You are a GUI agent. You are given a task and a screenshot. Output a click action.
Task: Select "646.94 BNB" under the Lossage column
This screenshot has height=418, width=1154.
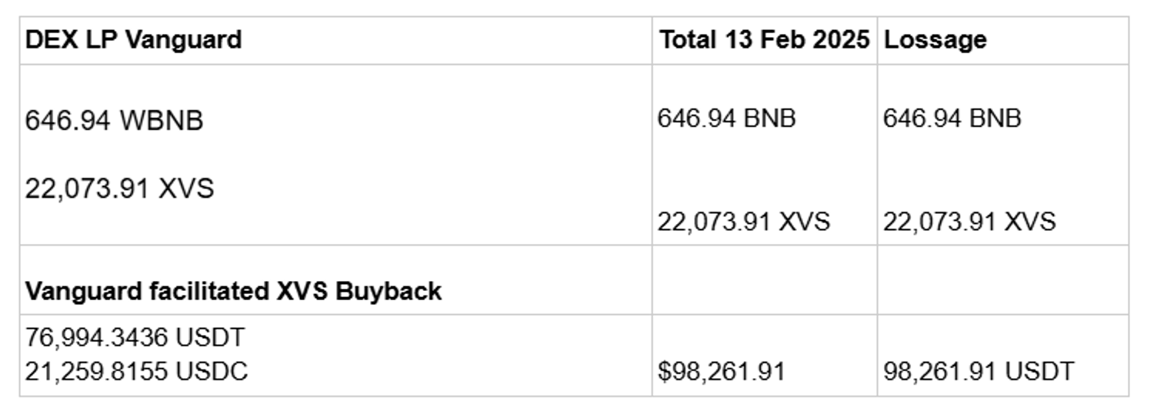pos(952,119)
